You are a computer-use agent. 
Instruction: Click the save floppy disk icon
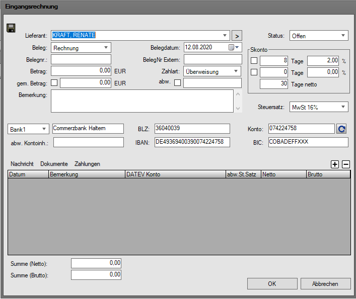pos(11,28)
